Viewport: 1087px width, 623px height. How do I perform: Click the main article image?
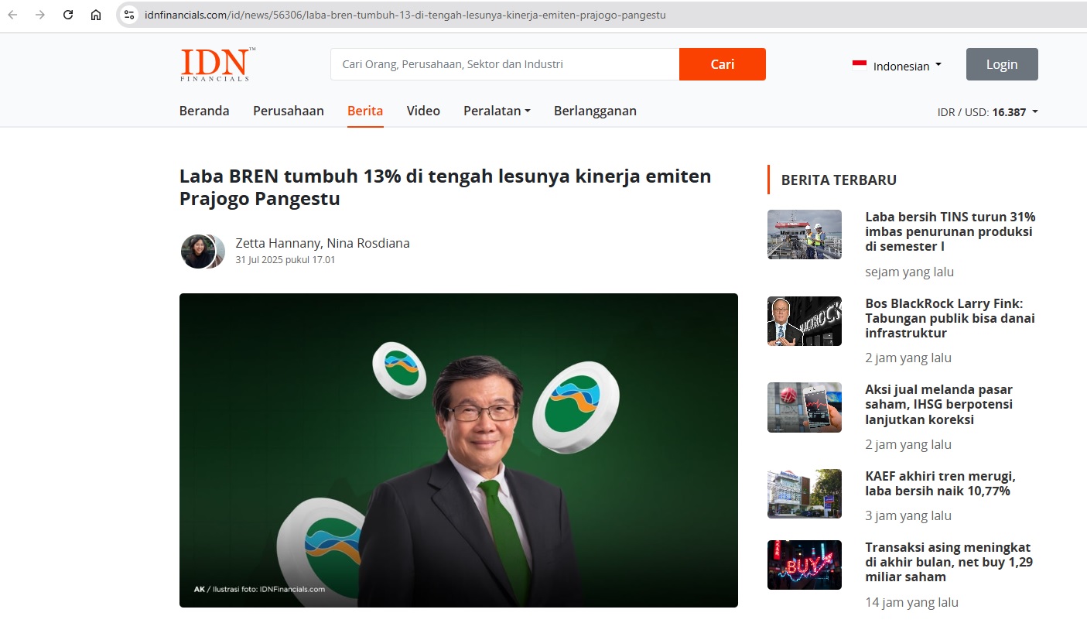click(x=459, y=450)
